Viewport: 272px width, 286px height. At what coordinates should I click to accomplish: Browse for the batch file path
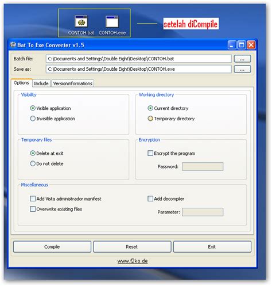click(242, 59)
